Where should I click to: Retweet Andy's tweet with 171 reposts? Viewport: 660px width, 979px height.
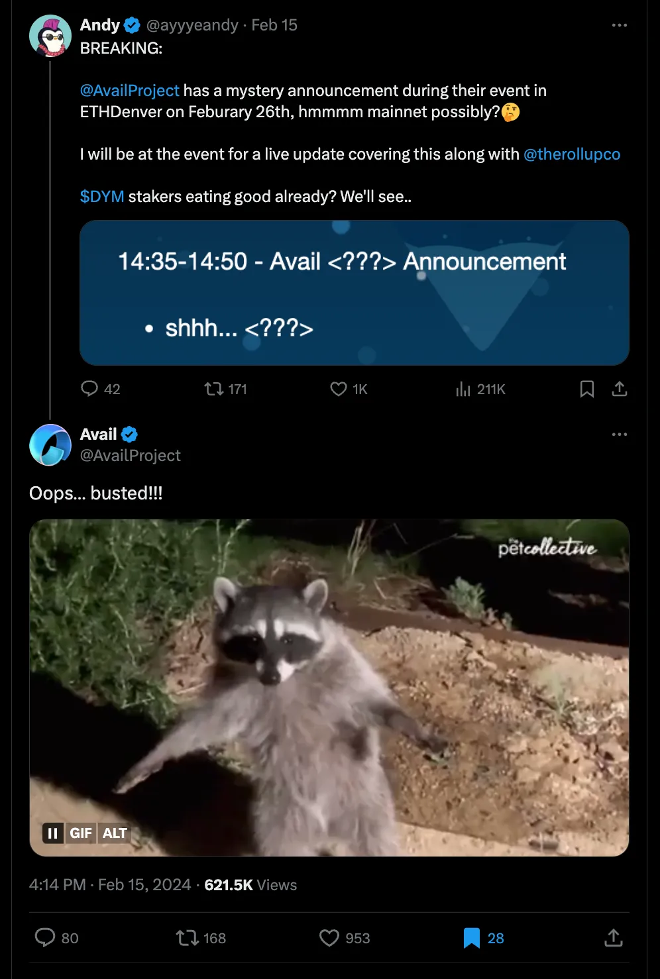214,389
